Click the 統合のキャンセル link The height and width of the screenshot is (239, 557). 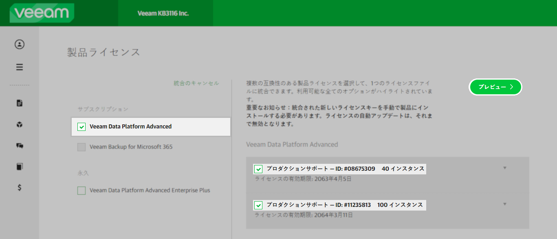[x=196, y=83]
